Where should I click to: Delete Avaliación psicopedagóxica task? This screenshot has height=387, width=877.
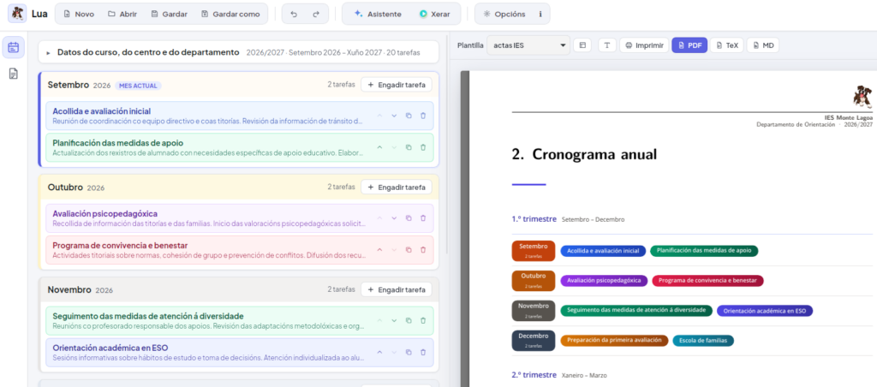423,218
